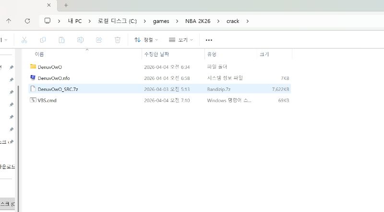The width and height of the screenshot is (384, 212).
Task: Open the new tab plus button
Action: coord(66,5)
